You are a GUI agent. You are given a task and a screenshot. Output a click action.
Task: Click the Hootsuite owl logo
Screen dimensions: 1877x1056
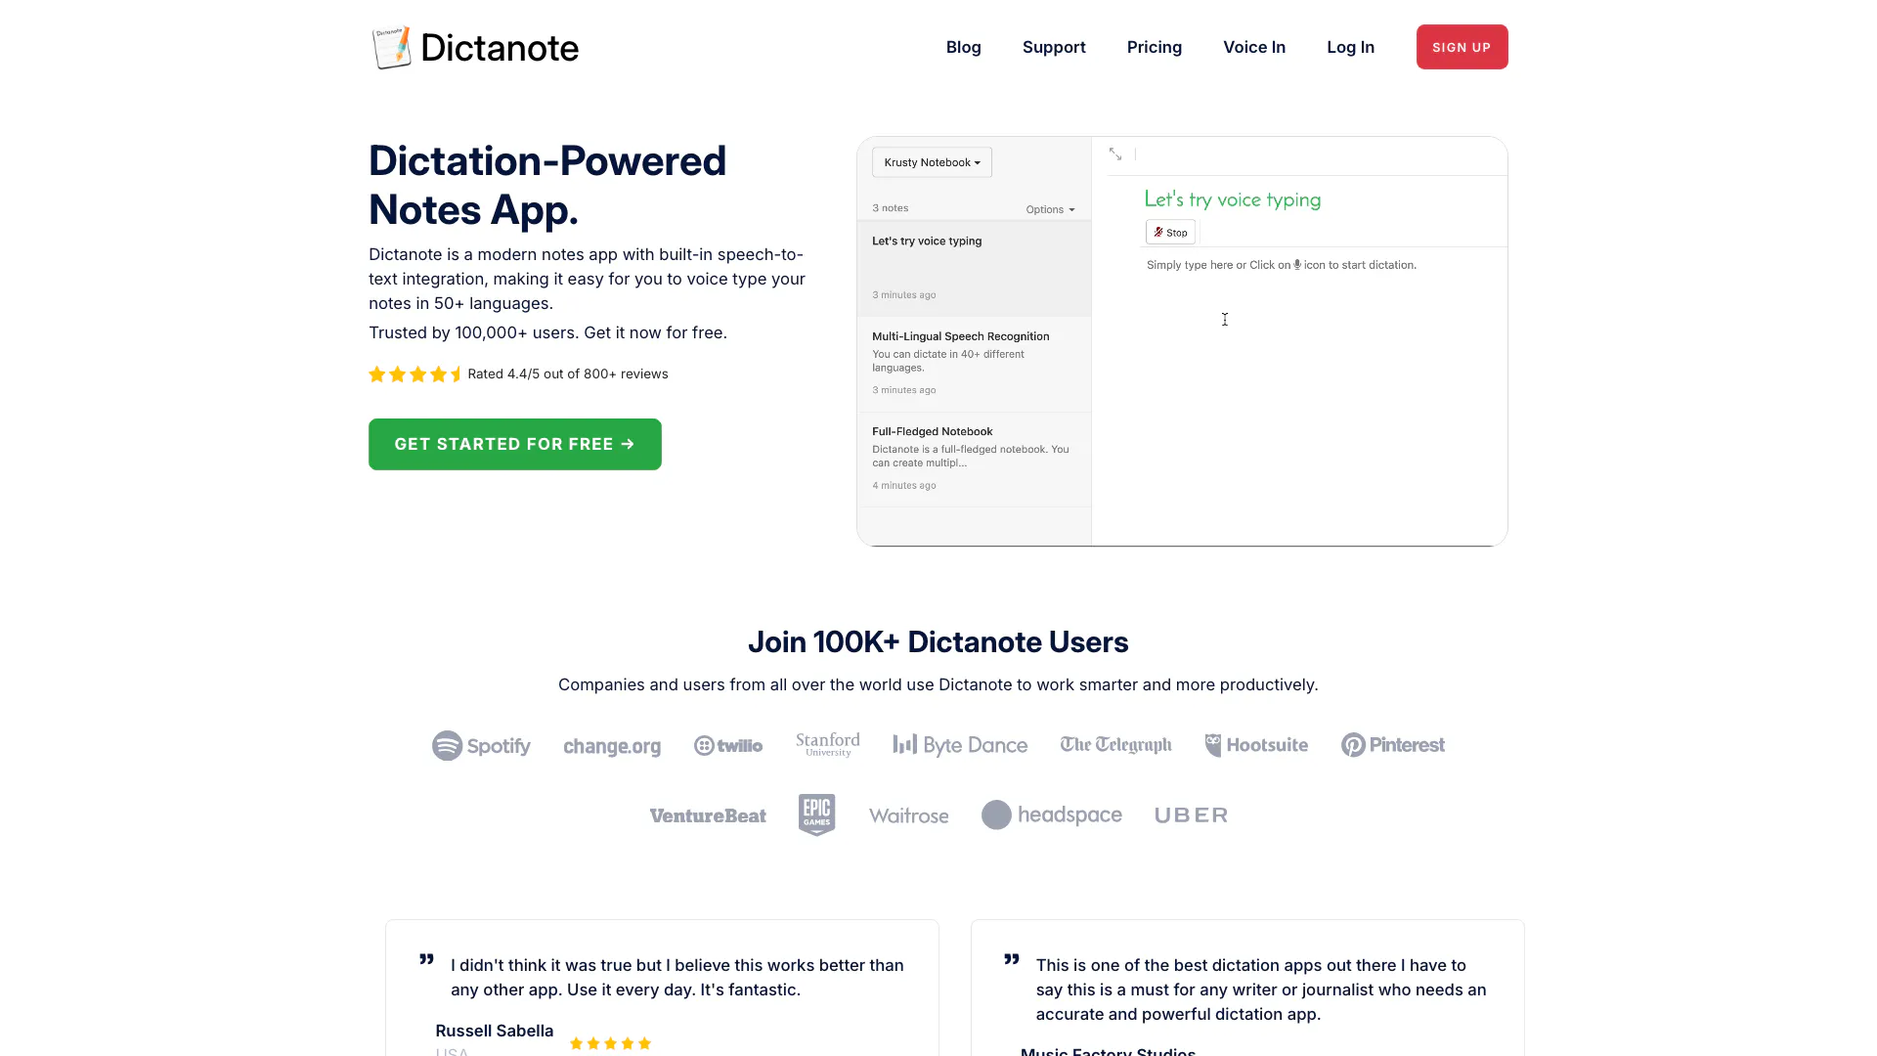point(1256,745)
